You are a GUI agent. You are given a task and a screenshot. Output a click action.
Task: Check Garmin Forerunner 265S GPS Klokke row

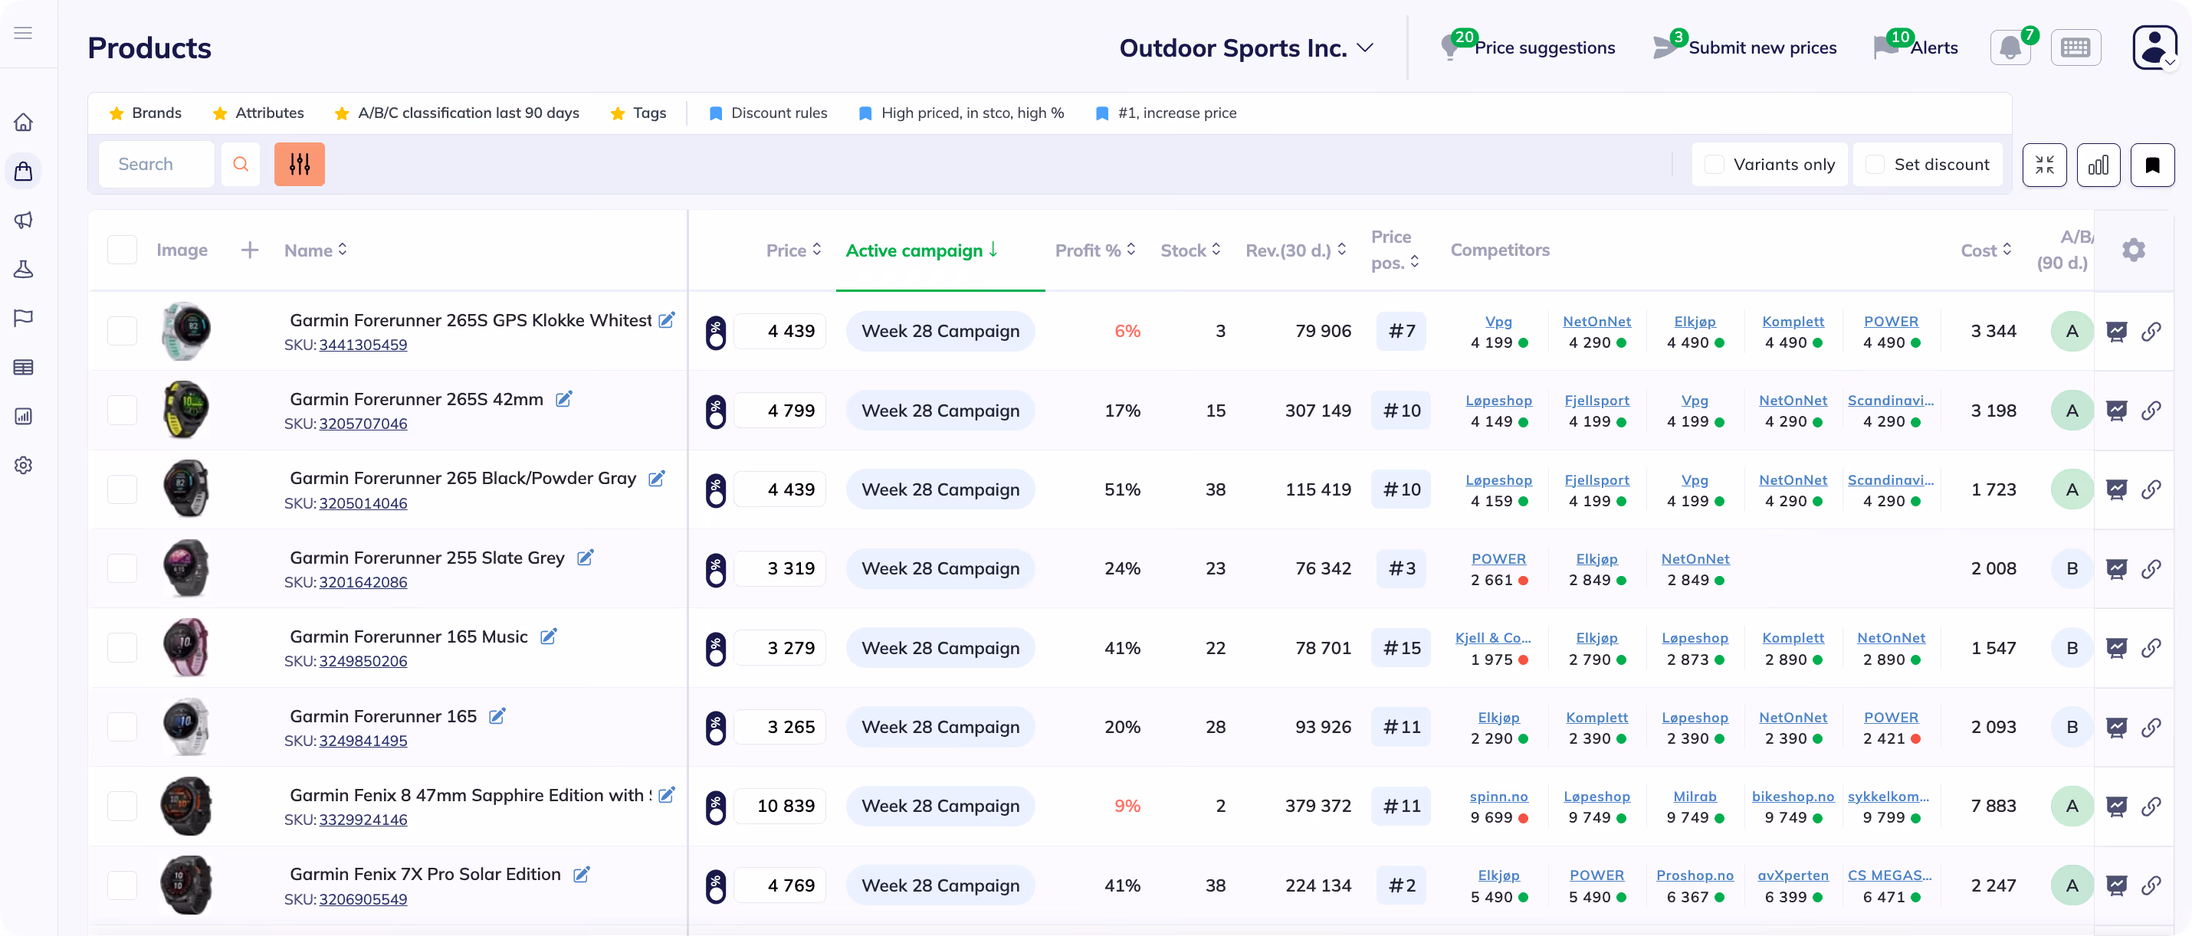pos(122,331)
